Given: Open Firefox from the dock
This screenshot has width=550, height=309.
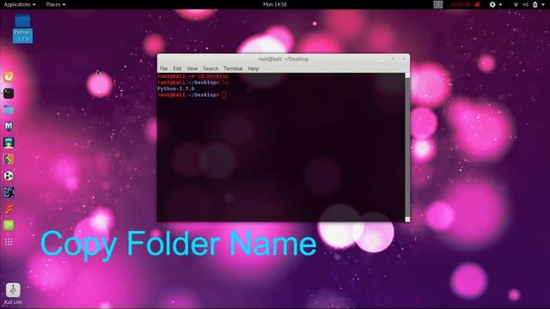Looking at the screenshot, I should [9, 76].
